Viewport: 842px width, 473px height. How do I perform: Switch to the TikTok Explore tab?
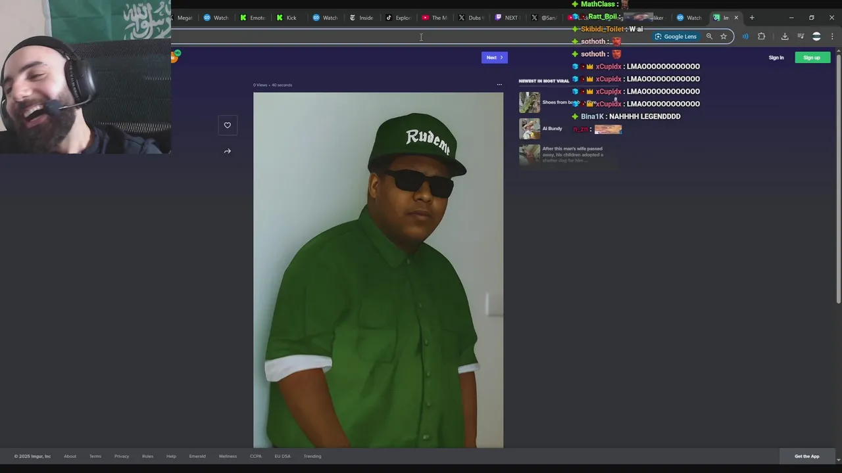point(399,18)
